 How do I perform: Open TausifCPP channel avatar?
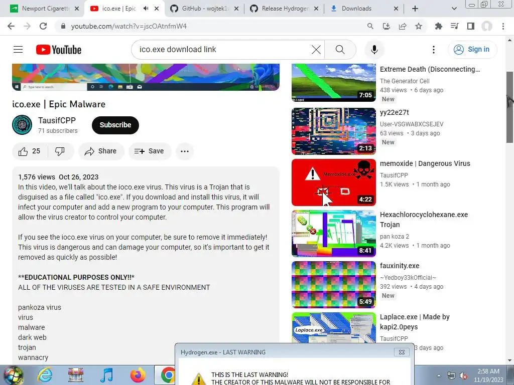[x=22, y=125]
